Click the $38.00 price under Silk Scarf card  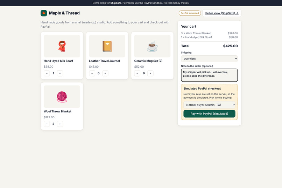(49, 67)
